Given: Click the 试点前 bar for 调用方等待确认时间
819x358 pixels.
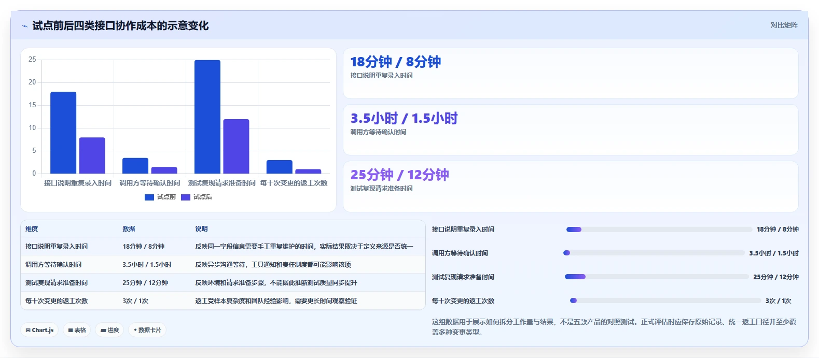Looking at the screenshot, I should tap(135, 166).
